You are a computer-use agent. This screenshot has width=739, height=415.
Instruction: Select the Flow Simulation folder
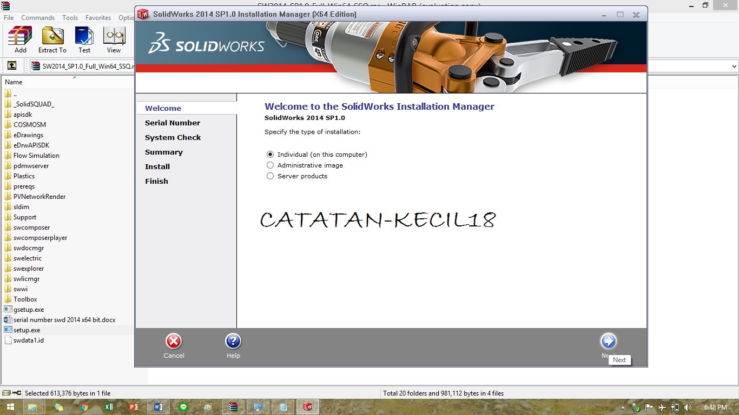(x=36, y=156)
